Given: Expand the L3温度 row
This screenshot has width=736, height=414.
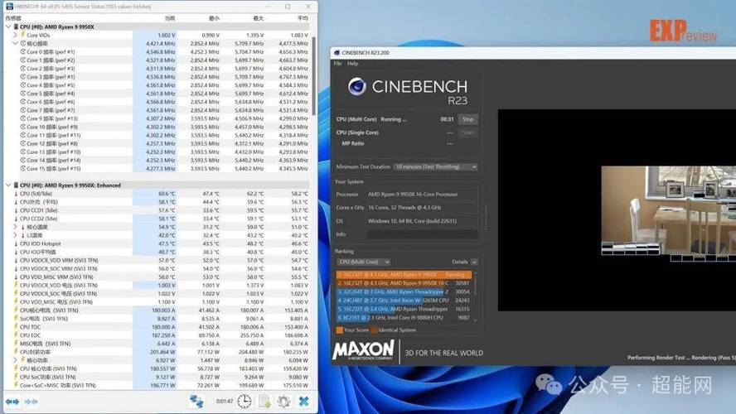Looking at the screenshot, I should [15, 235].
